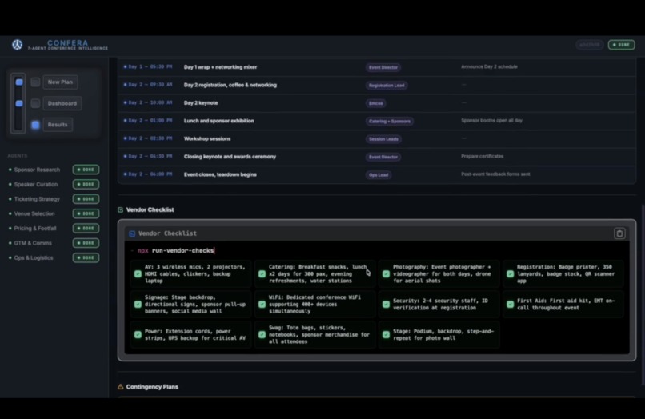The height and width of the screenshot is (419, 645).
Task: Toggle the Stage podium checkbox
Action: pyautogui.click(x=386, y=335)
